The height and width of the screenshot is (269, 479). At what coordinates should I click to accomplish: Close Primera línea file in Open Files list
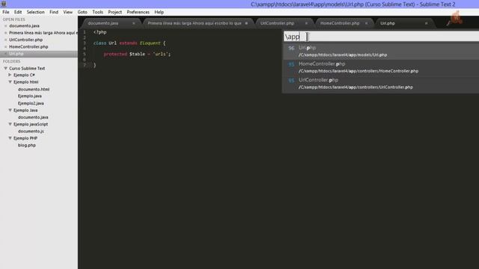click(5, 33)
